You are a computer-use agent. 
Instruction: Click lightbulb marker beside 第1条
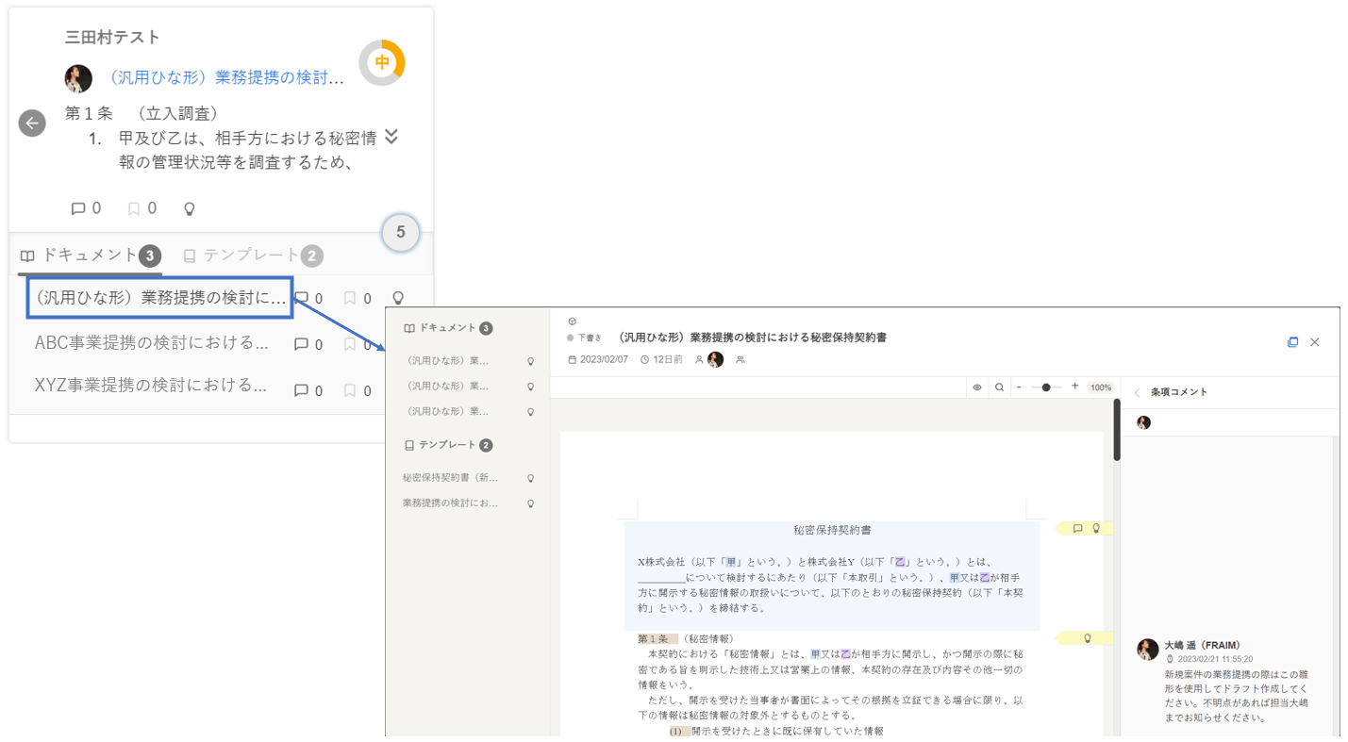tap(1087, 638)
